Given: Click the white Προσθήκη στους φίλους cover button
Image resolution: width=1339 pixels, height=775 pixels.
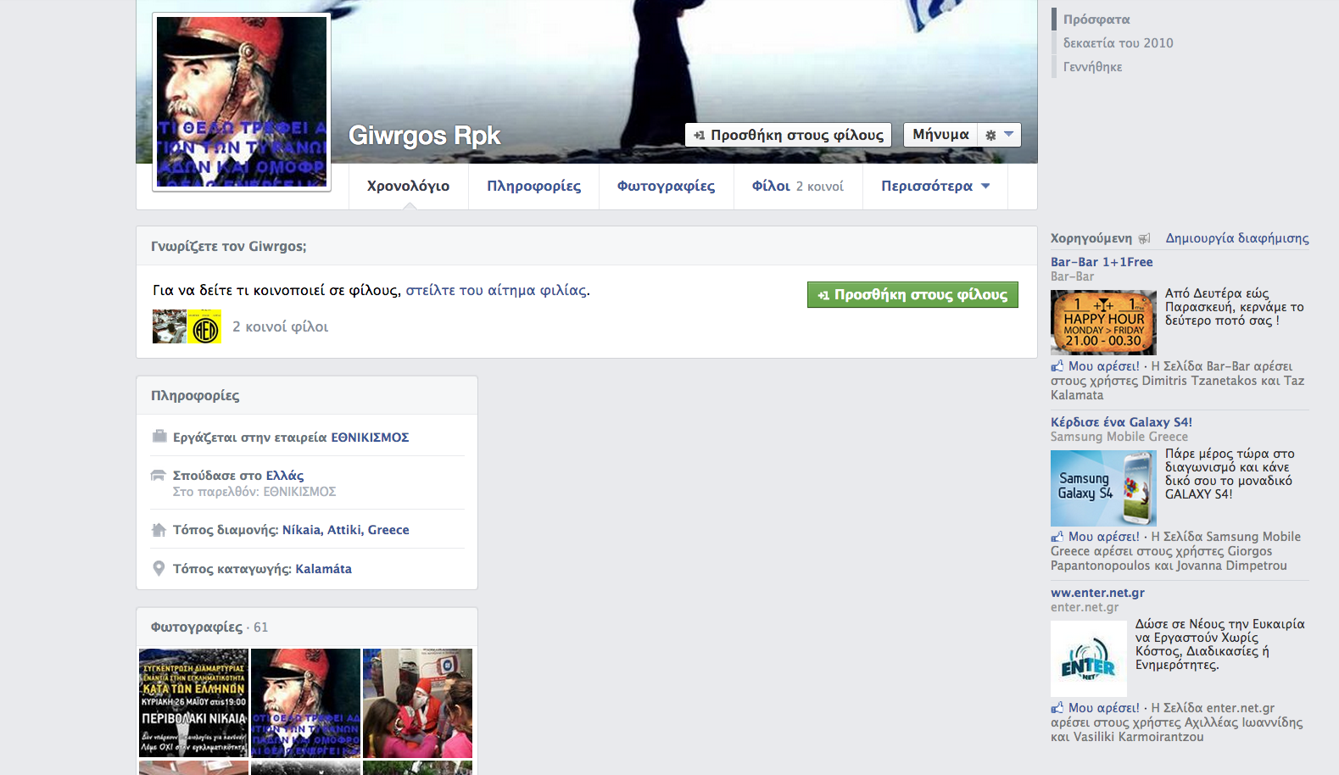Looking at the screenshot, I should click(788, 135).
